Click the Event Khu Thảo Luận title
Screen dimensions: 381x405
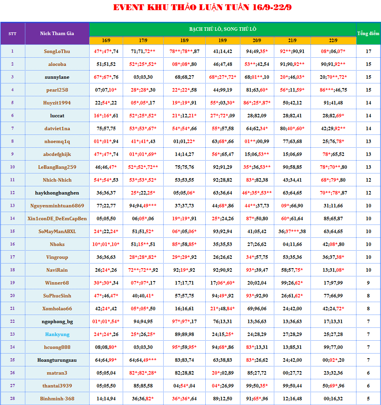(202, 7)
